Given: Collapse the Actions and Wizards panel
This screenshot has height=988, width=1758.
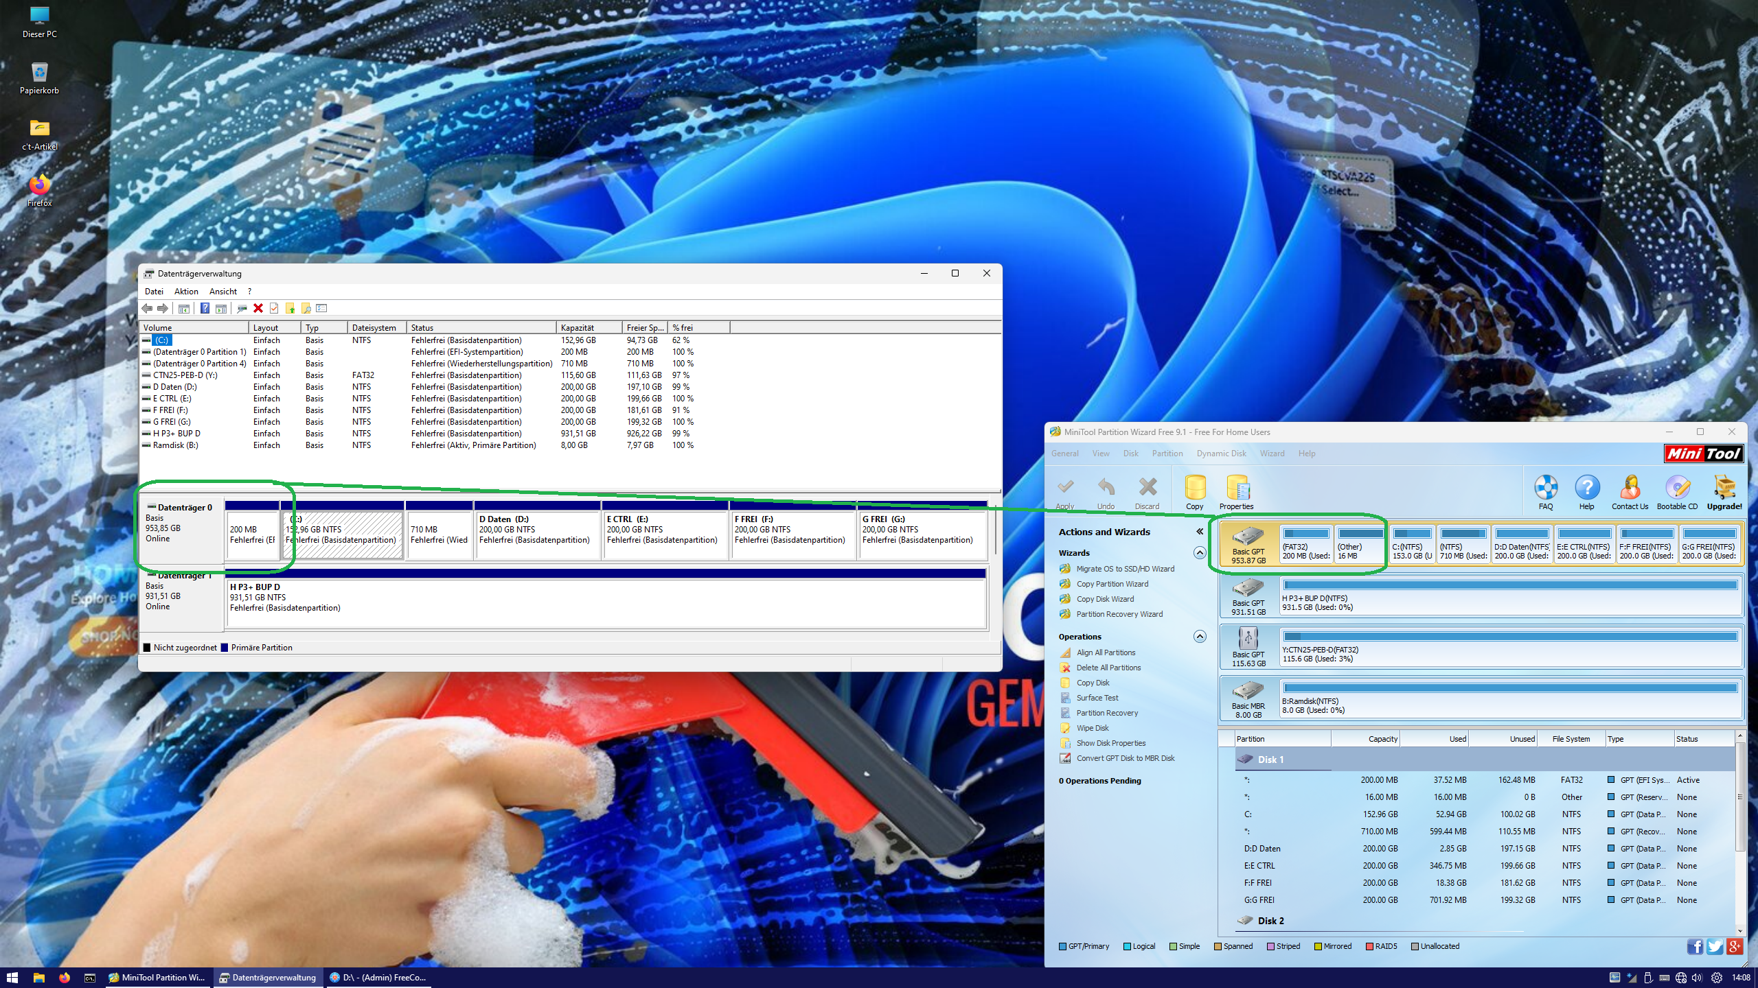Looking at the screenshot, I should pyautogui.click(x=1200, y=532).
